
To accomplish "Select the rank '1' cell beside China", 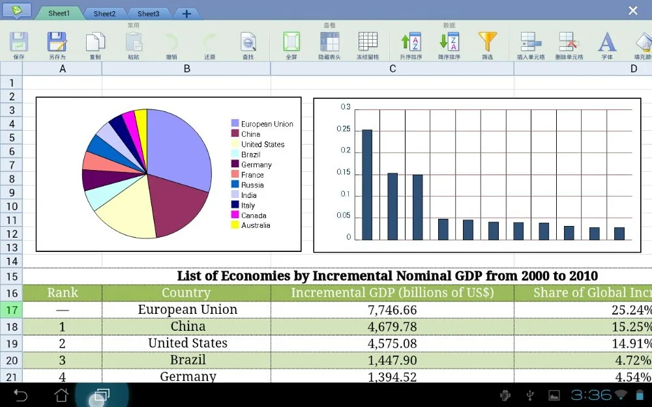I will (63, 327).
